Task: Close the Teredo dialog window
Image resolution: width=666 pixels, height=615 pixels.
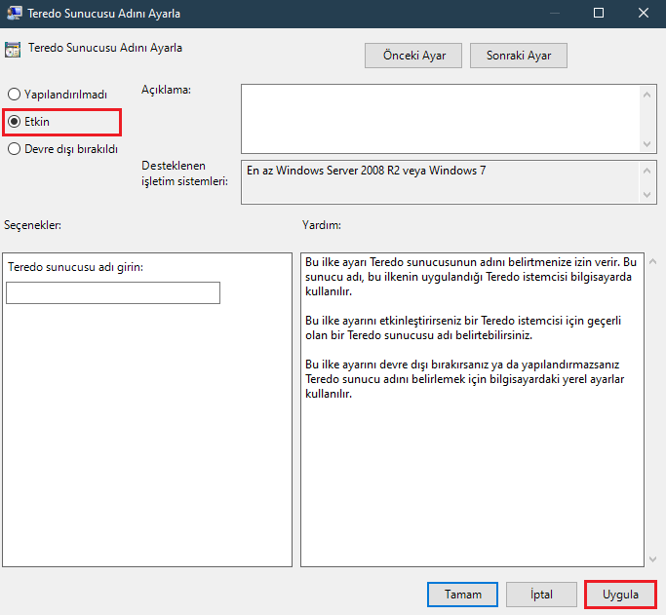Action: pyautogui.click(x=643, y=13)
